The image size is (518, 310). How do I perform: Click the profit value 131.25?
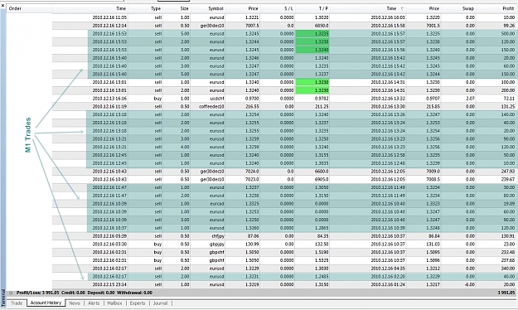tap(508, 106)
